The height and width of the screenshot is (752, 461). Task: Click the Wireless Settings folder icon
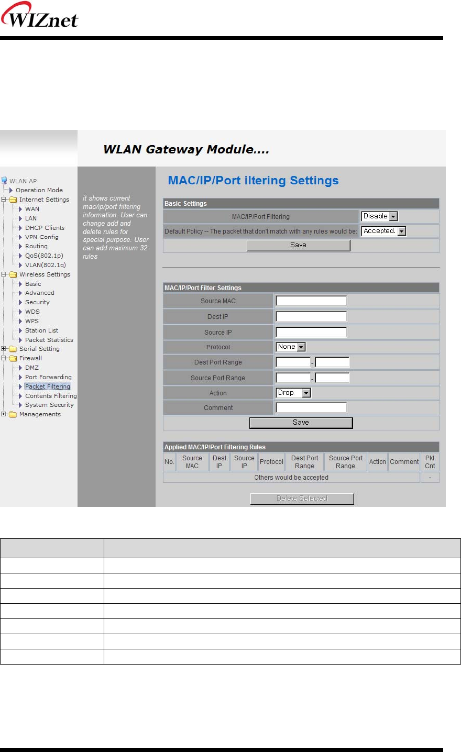click(x=13, y=274)
